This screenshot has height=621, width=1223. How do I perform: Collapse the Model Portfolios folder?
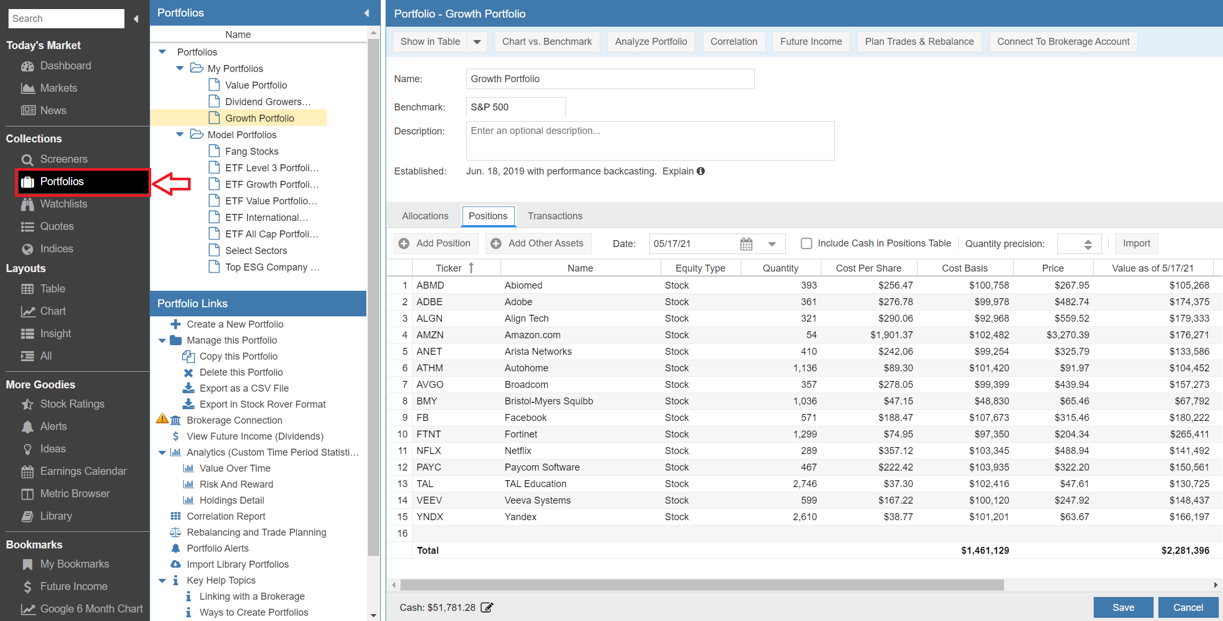tap(180, 134)
